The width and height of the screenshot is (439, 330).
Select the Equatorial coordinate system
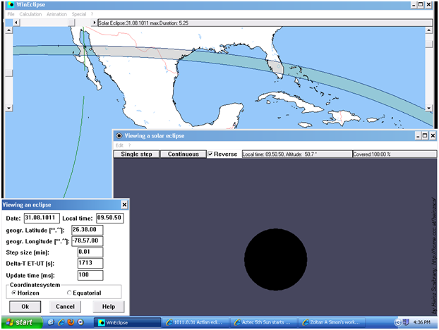pyautogui.click(x=69, y=293)
